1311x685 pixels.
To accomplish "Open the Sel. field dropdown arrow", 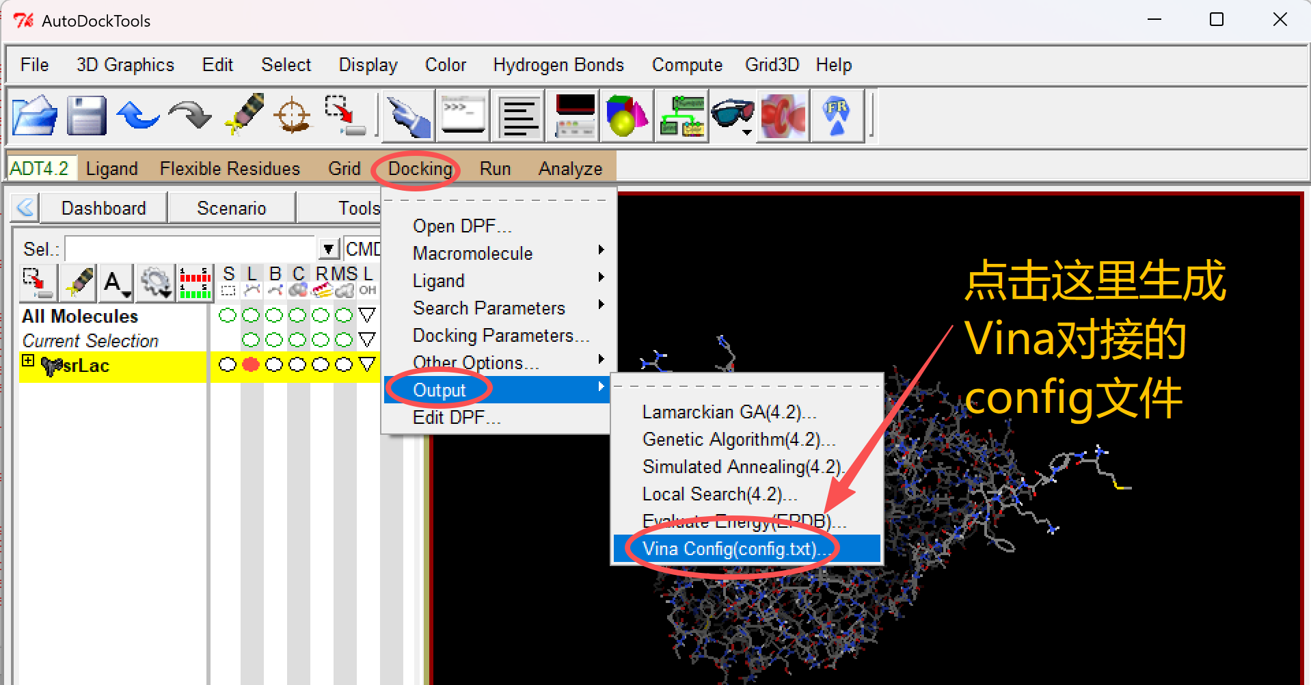I will coord(329,250).
